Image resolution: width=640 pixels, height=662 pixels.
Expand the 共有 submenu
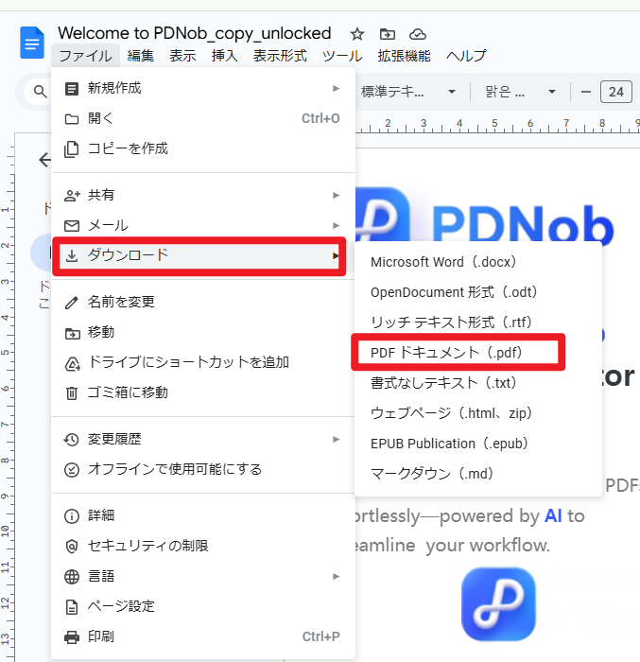click(x=203, y=195)
